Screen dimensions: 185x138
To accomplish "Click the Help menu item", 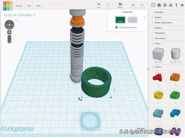I will pos(38,6).
